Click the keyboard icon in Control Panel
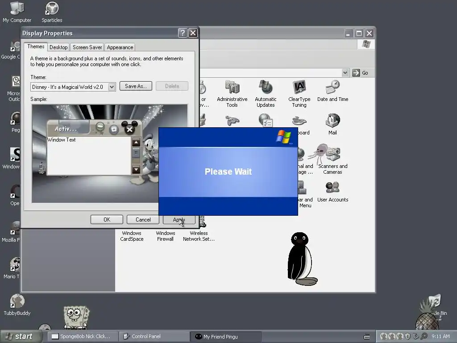 pyautogui.click(x=299, y=120)
